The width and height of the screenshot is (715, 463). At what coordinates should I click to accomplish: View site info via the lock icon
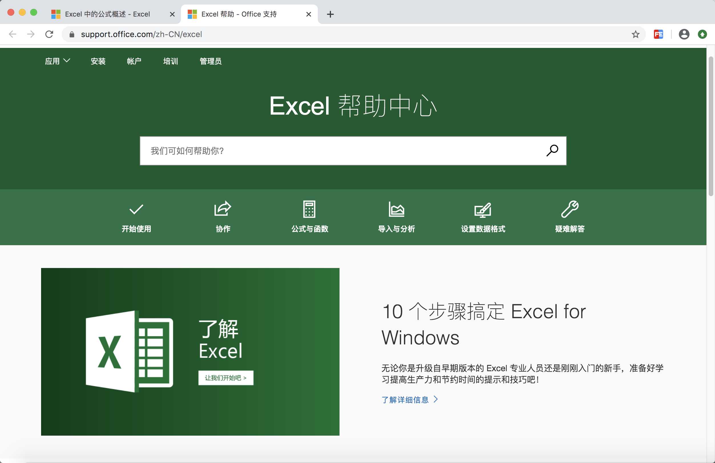[72, 34]
